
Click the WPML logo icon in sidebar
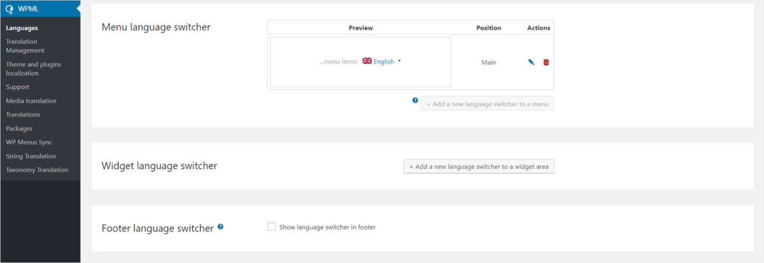point(9,9)
